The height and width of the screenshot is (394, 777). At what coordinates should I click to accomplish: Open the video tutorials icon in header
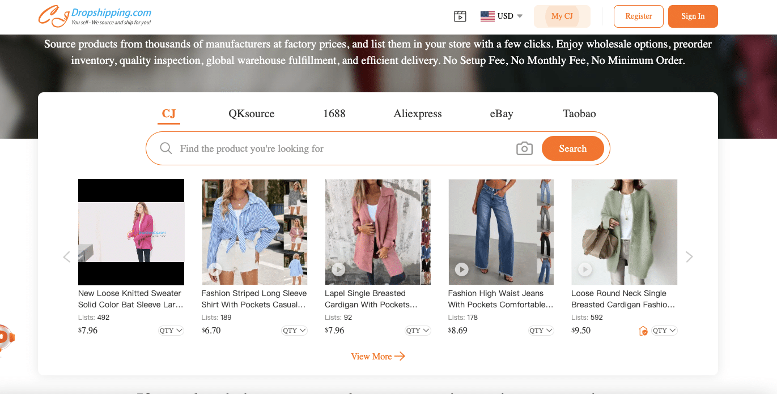pyautogui.click(x=460, y=16)
